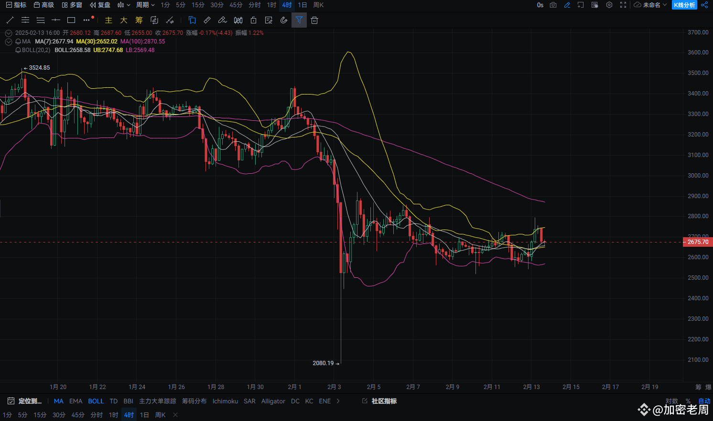Expand the 周期 period dropdown
Image resolution: width=713 pixels, height=421 pixels.
pos(145,5)
